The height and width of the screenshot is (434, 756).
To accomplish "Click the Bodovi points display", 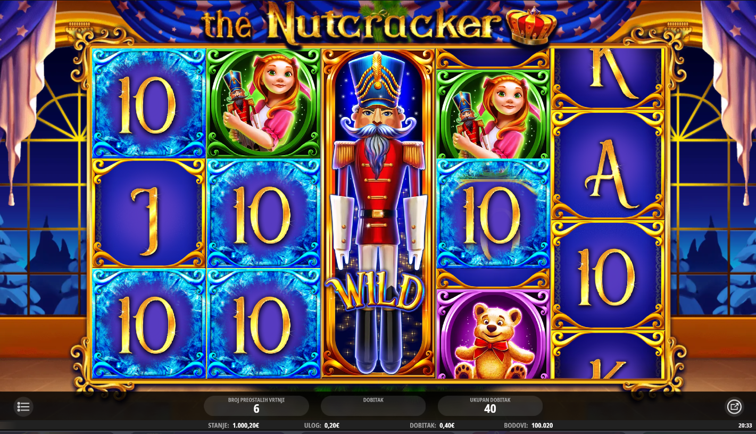I will pyautogui.click(x=528, y=425).
